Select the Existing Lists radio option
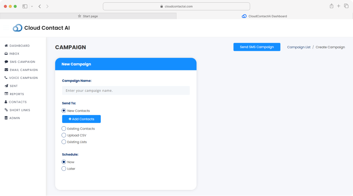The image size is (353, 196). (x=64, y=142)
